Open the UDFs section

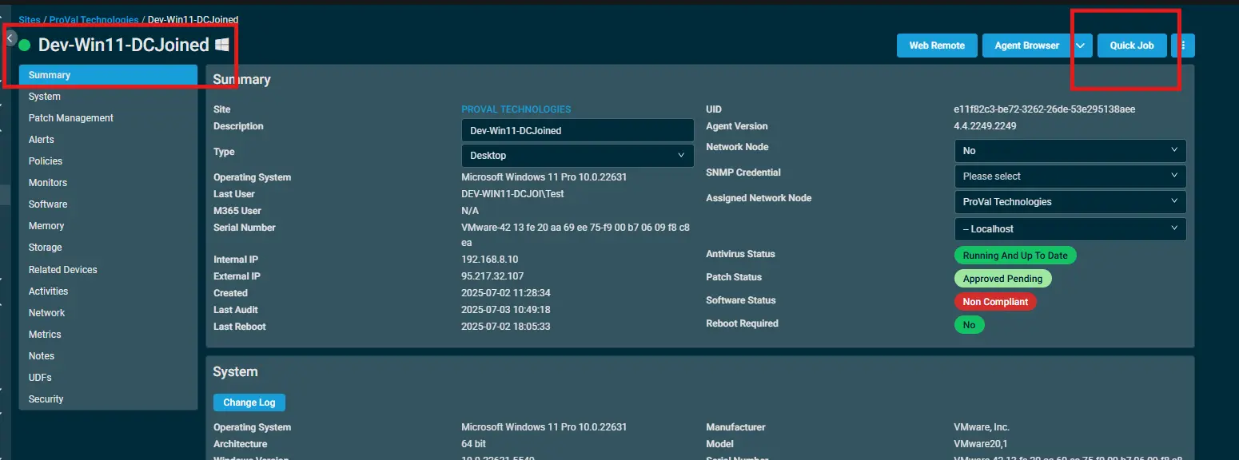pos(108,378)
